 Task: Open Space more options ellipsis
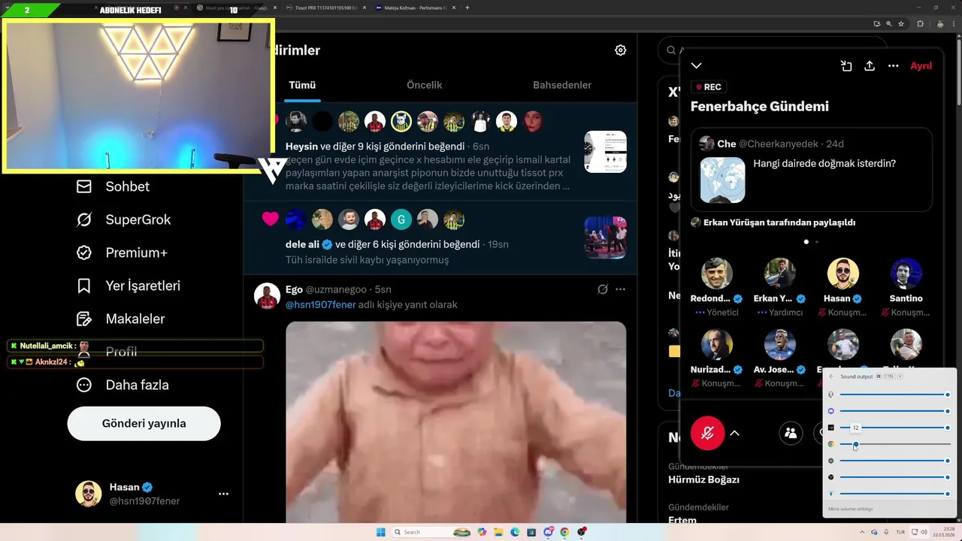(893, 66)
